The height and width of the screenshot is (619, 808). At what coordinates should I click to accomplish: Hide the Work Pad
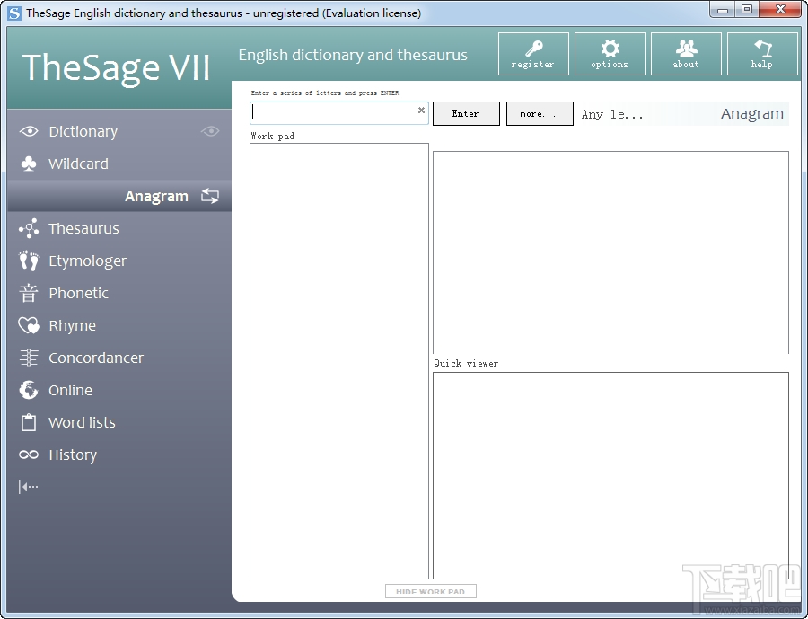click(x=430, y=591)
